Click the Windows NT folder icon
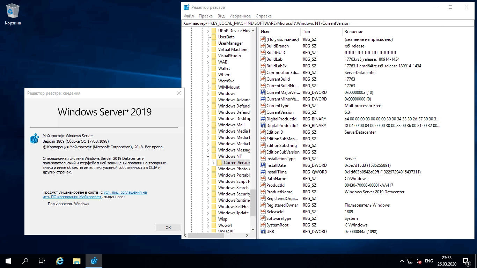The height and width of the screenshot is (268, 477). point(214,156)
